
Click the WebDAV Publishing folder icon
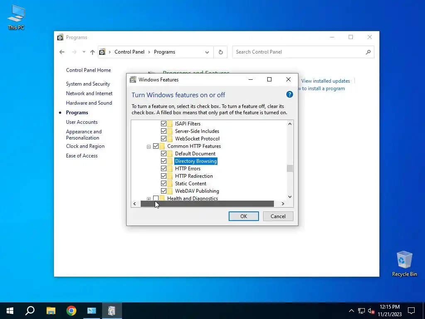point(170,191)
